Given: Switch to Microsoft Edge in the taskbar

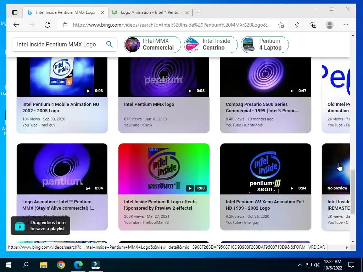Looking at the screenshot, I should 78,265.
